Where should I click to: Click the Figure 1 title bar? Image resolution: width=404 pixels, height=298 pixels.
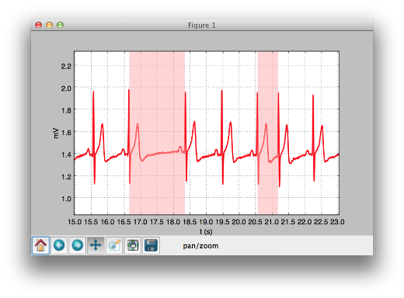[202, 25]
